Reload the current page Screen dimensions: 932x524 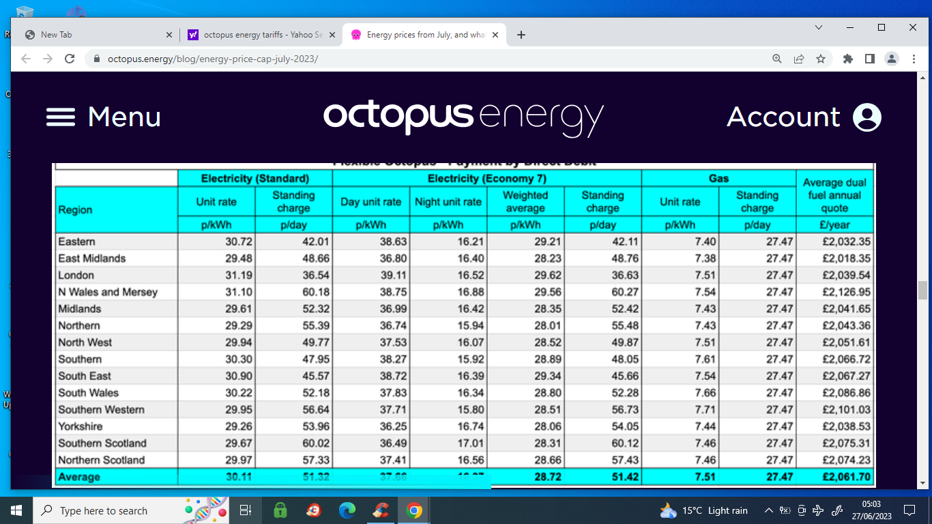[70, 59]
